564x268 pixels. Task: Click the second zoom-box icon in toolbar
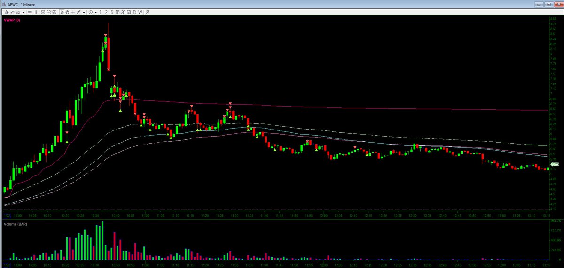click(48, 12)
